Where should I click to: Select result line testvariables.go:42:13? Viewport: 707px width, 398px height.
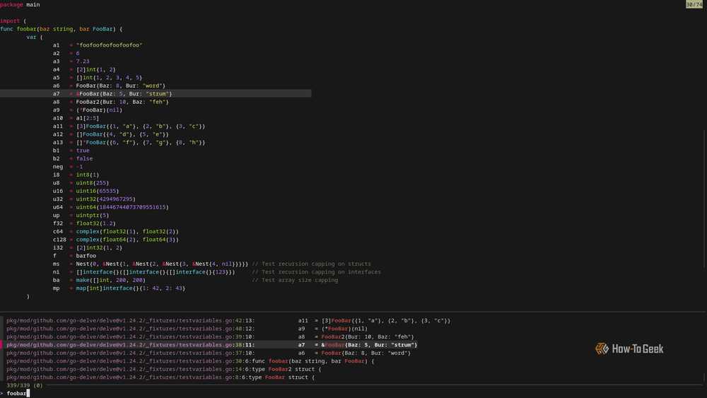(x=228, y=320)
